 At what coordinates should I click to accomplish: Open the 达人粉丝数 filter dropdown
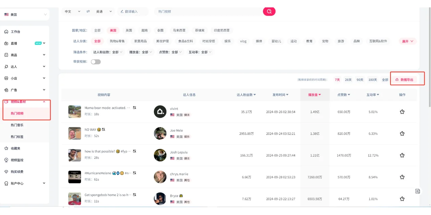pyautogui.click(x=108, y=52)
